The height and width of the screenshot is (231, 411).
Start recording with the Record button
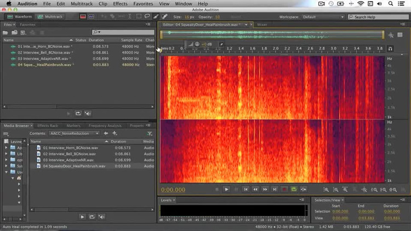coord(284,189)
